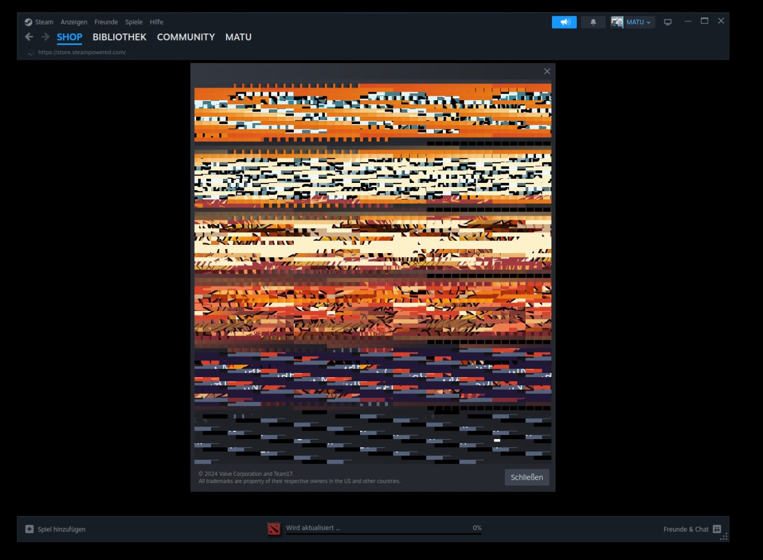Close the Steam window
This screenshot has width=763, height=560.
[x=721, y=21]
